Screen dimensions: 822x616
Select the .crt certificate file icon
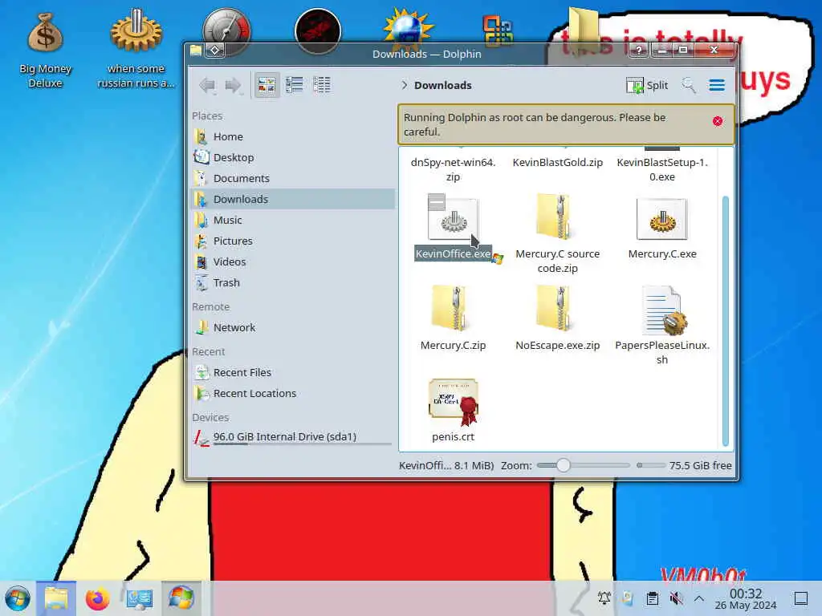pos(454,402)
